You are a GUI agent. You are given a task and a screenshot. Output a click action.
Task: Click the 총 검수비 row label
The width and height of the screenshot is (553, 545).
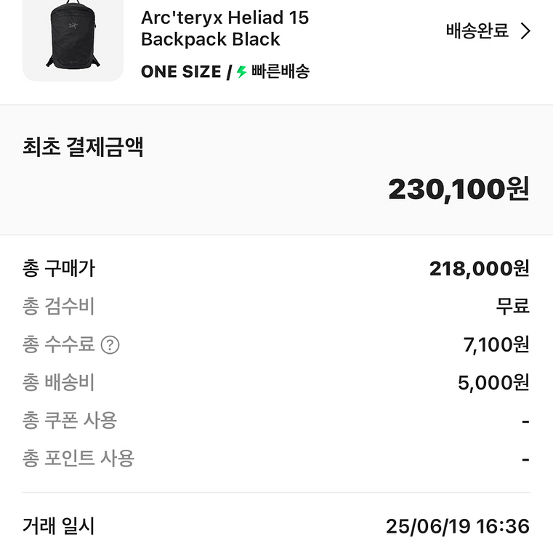click(x=59, y=307)
